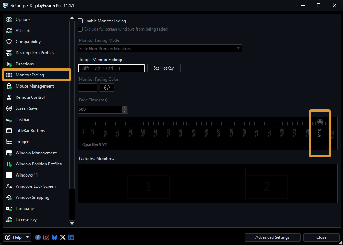
Task: Click the Languages icon
Action: (x=9, y=209)
